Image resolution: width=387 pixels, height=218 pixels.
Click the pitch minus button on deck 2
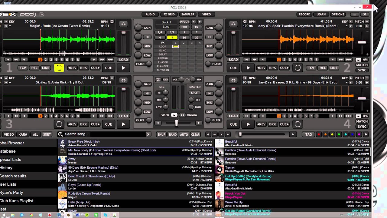[x=367, y=21]
